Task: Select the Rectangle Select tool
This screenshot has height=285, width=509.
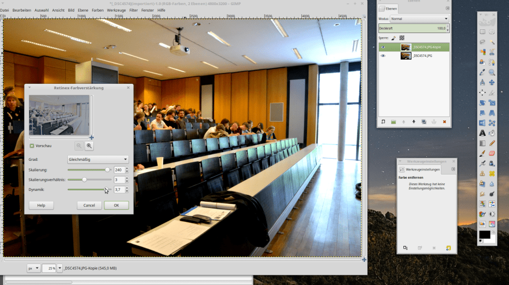Action: [x=482, y=32]
